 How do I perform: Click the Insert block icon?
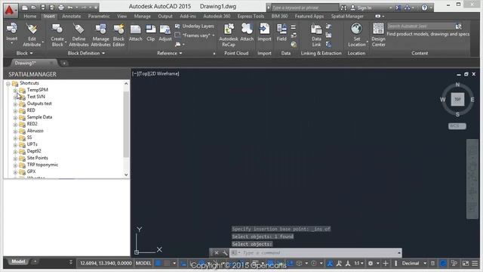click(x=12, y=29)
